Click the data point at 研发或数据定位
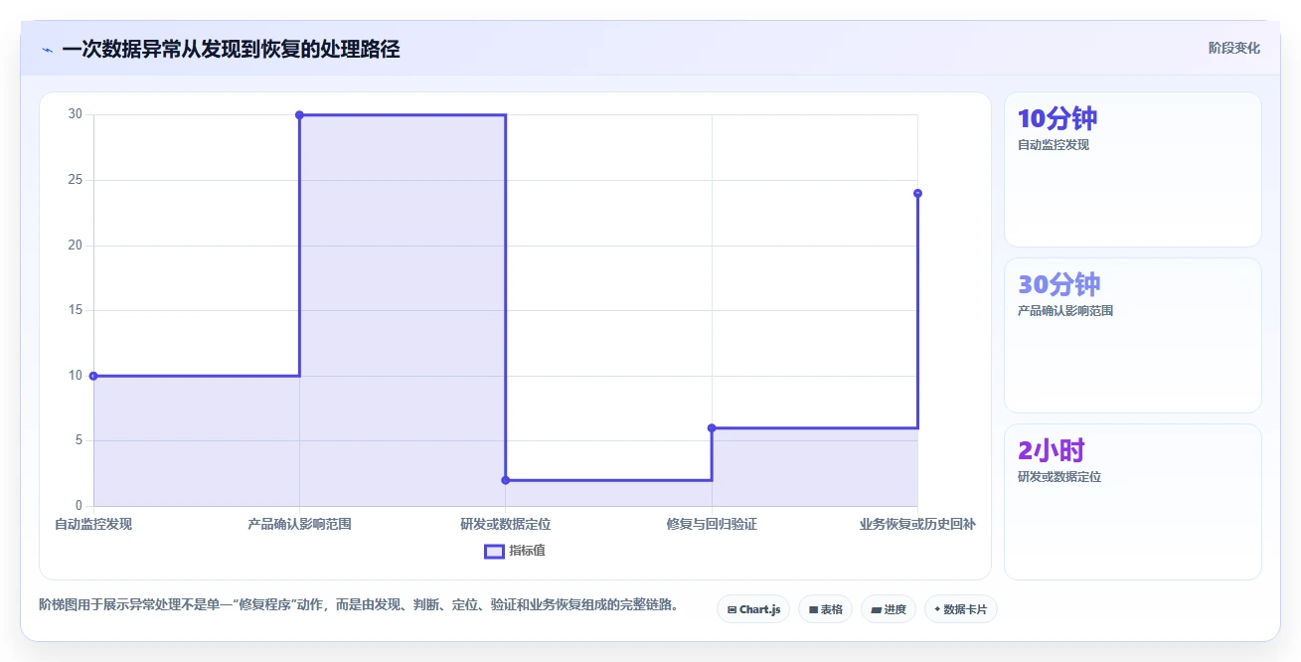The width and height of the screenshot is (1301, 662). point(506,480)
